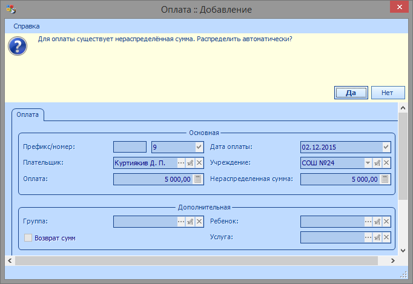Open ellipsis lookup for Плательщик
The height and width of the screenshot is (284, 413).
[181, 163]
